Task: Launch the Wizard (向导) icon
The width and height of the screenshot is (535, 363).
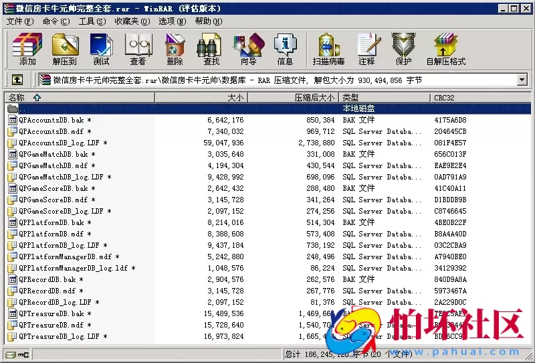Action: (x=248, y=49)
